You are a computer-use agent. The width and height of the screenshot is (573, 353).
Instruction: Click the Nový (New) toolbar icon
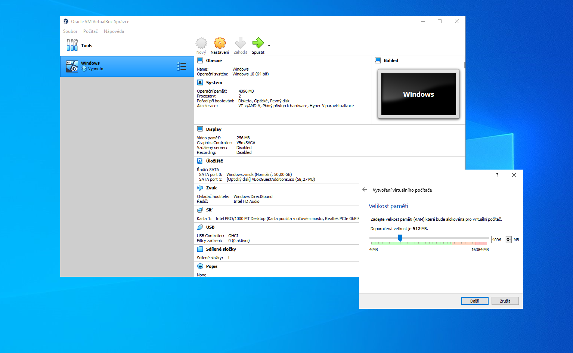201,43
